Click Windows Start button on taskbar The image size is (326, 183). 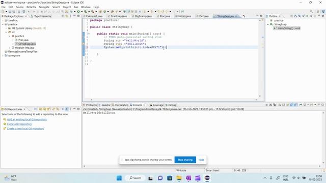click(x=119, y=178)
